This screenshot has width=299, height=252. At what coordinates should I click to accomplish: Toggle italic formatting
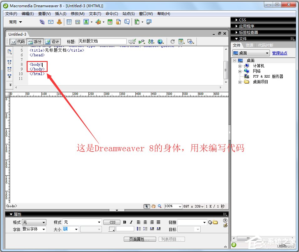pyautogui.click(x=131, y=222)
